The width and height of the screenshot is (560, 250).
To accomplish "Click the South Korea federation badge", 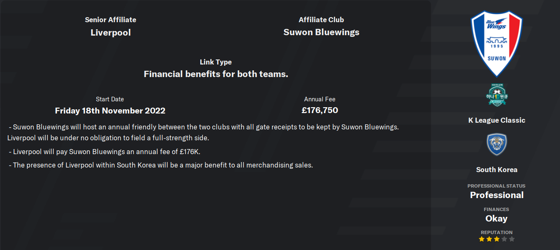I will point(497,144).
